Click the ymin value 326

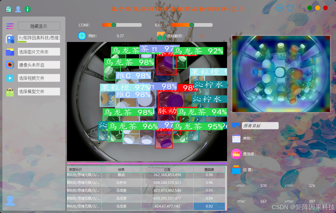(312, 186)
